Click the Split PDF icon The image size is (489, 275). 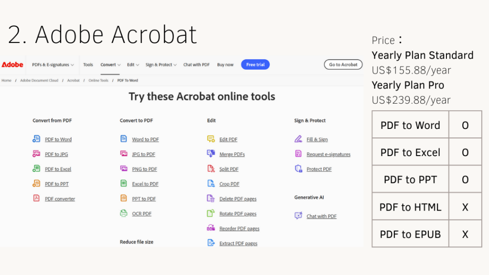point(211,169)
